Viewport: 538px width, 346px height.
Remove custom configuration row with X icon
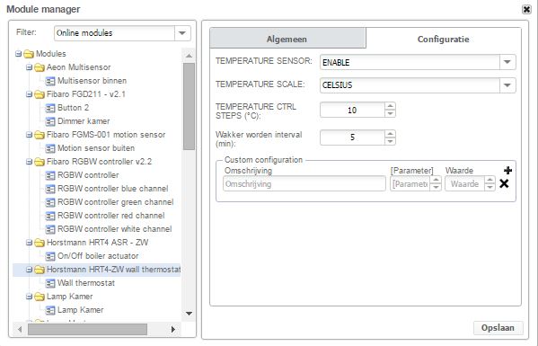click(504, 183)
